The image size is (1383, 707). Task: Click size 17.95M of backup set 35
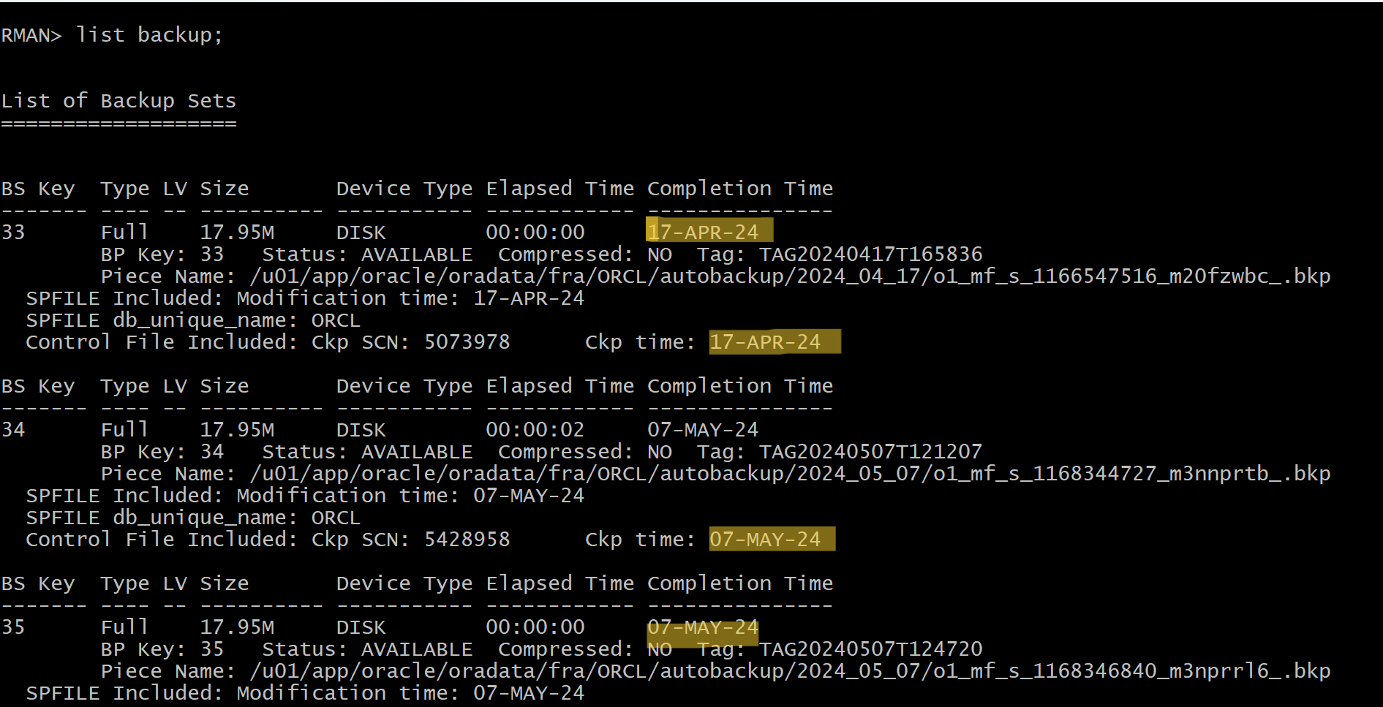[237, 627]
